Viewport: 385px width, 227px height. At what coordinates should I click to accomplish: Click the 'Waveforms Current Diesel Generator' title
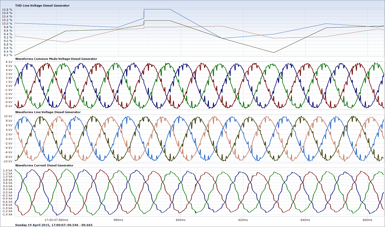[44, 165]
